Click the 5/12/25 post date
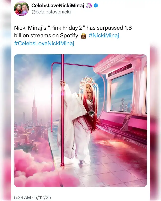Screen dimensions: 161x201 pyautogui.click(x=43, y=197)
